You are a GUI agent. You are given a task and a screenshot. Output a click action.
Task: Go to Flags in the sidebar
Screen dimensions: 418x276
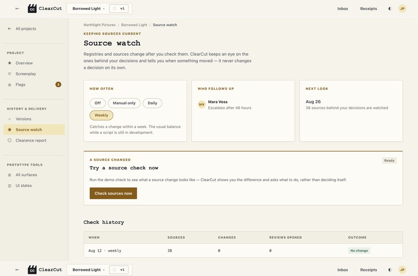[34, 85]
